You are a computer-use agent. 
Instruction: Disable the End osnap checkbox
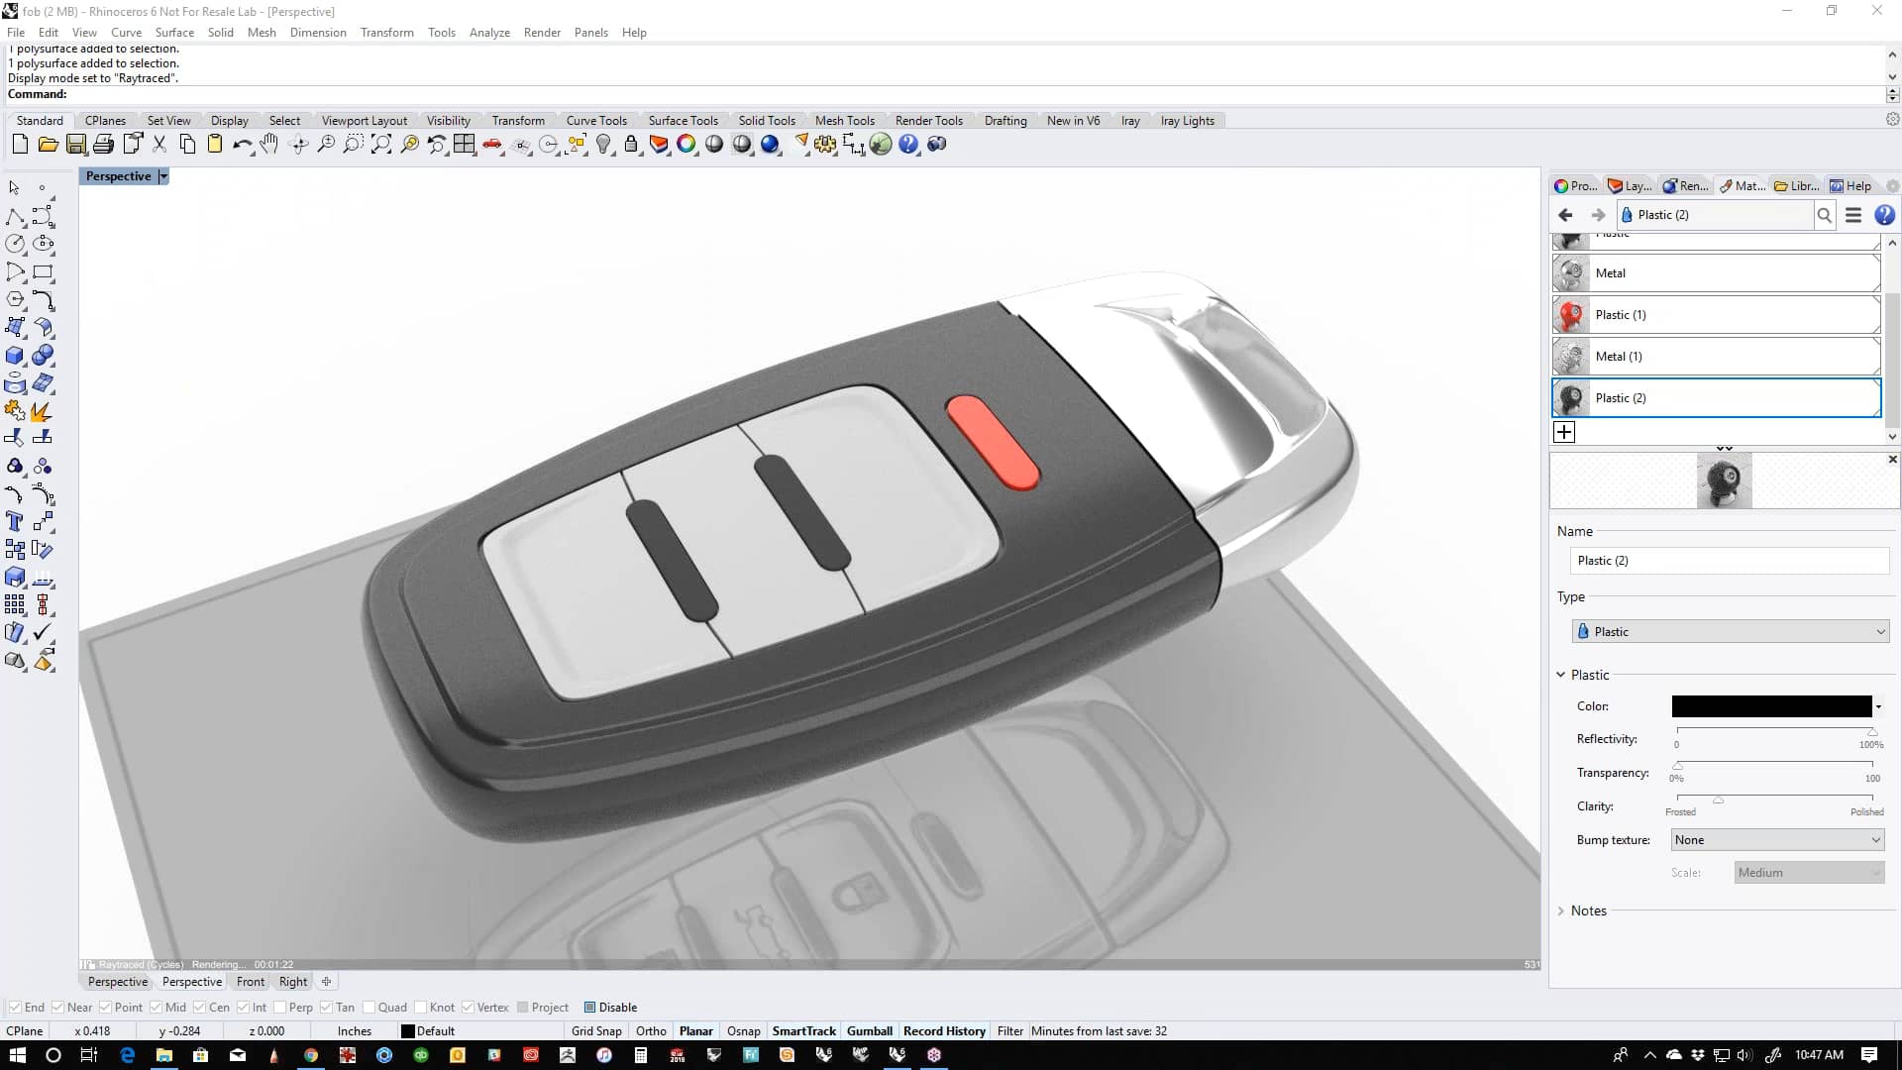coord(16,1007)
